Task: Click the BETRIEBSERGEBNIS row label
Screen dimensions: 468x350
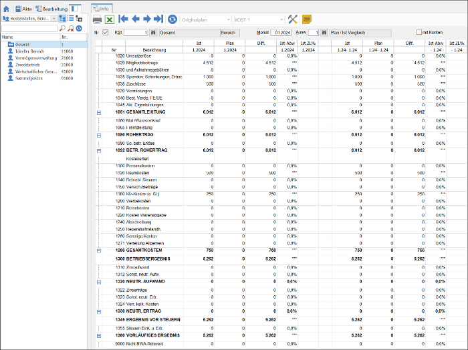Action: (148, 258)
